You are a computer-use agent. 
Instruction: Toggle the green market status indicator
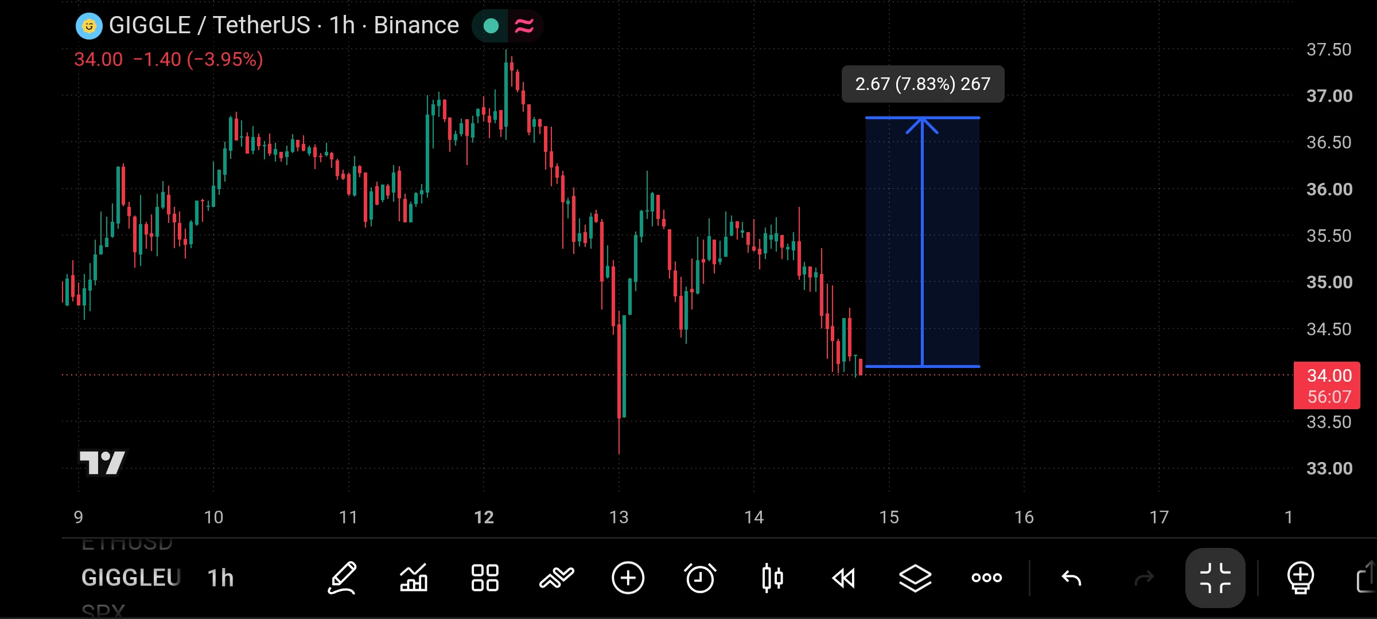[x=491, y=26]
